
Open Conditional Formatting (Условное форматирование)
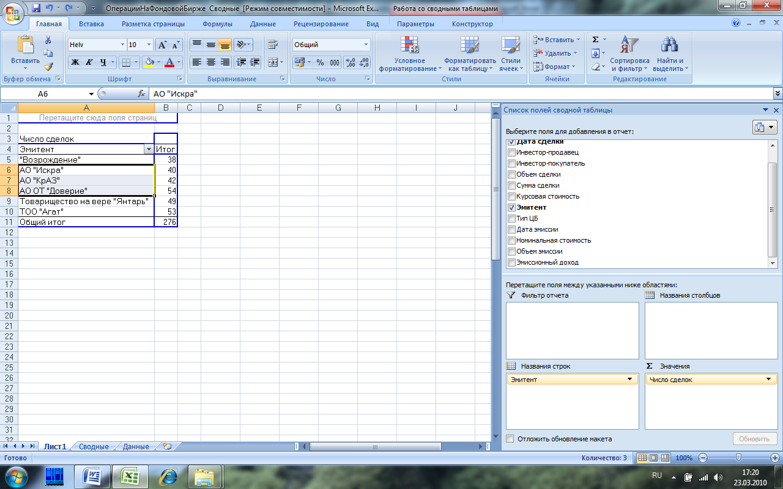coord(409,53)
